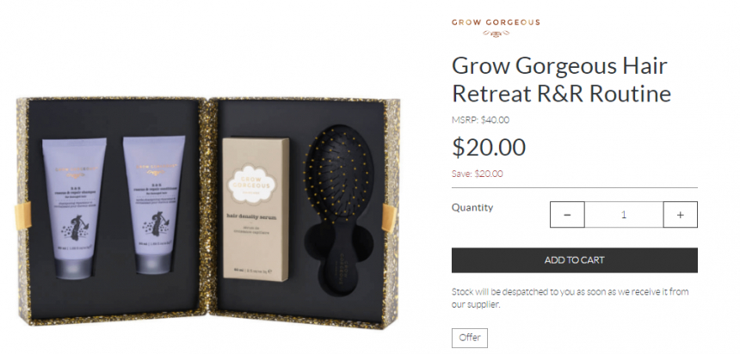Decrease quantity with the minus button
The image size is (740, 354).
[567, 215]
